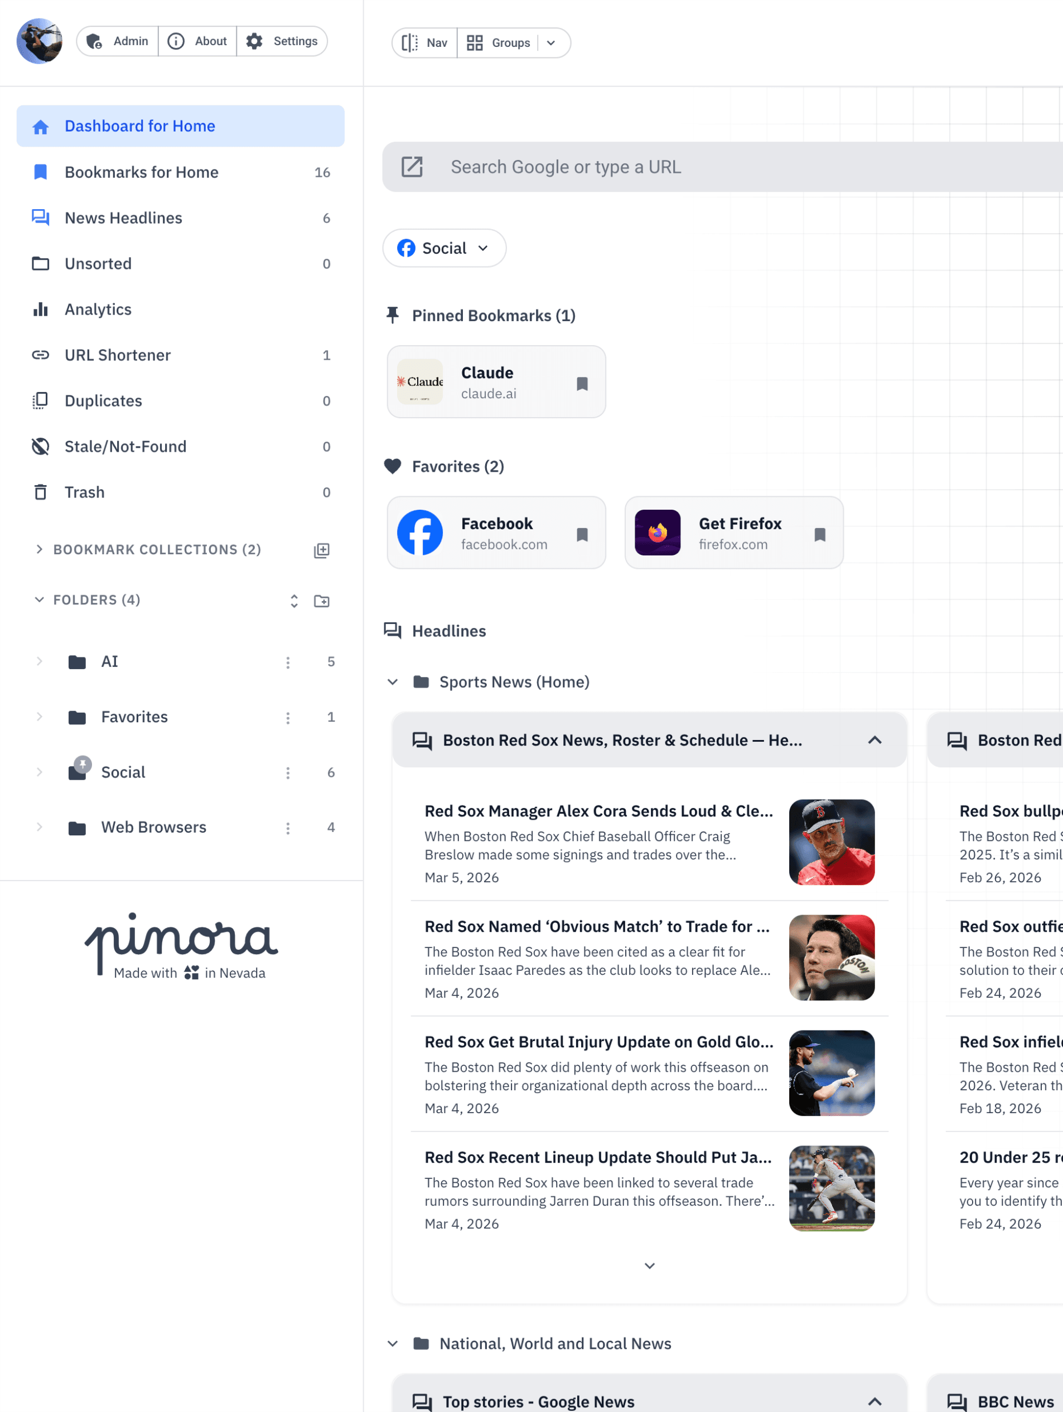Click the add bookmark collection icon
The height and width of the screenshot is (1412, 1063).
pos(321,550)
